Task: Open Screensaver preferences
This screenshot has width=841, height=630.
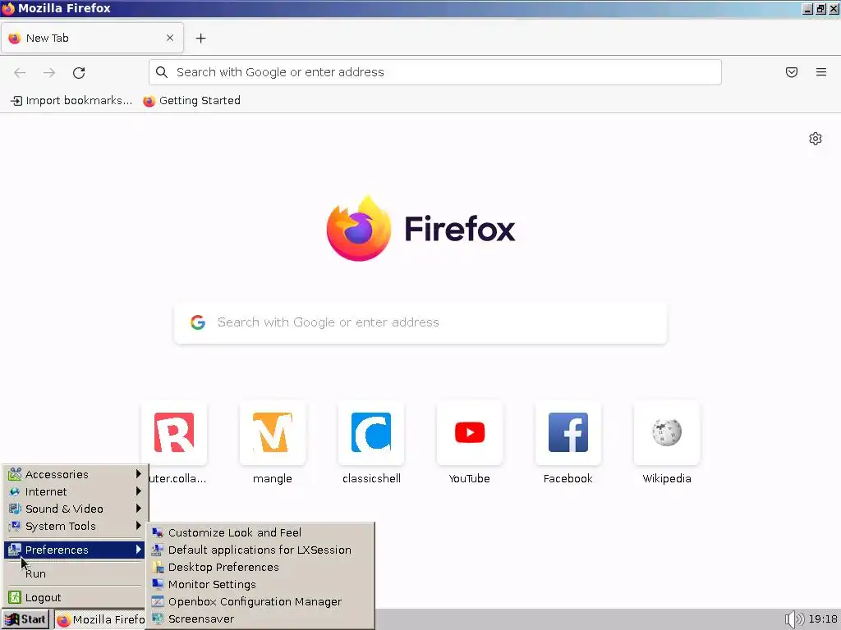Action: click(260, 619)
